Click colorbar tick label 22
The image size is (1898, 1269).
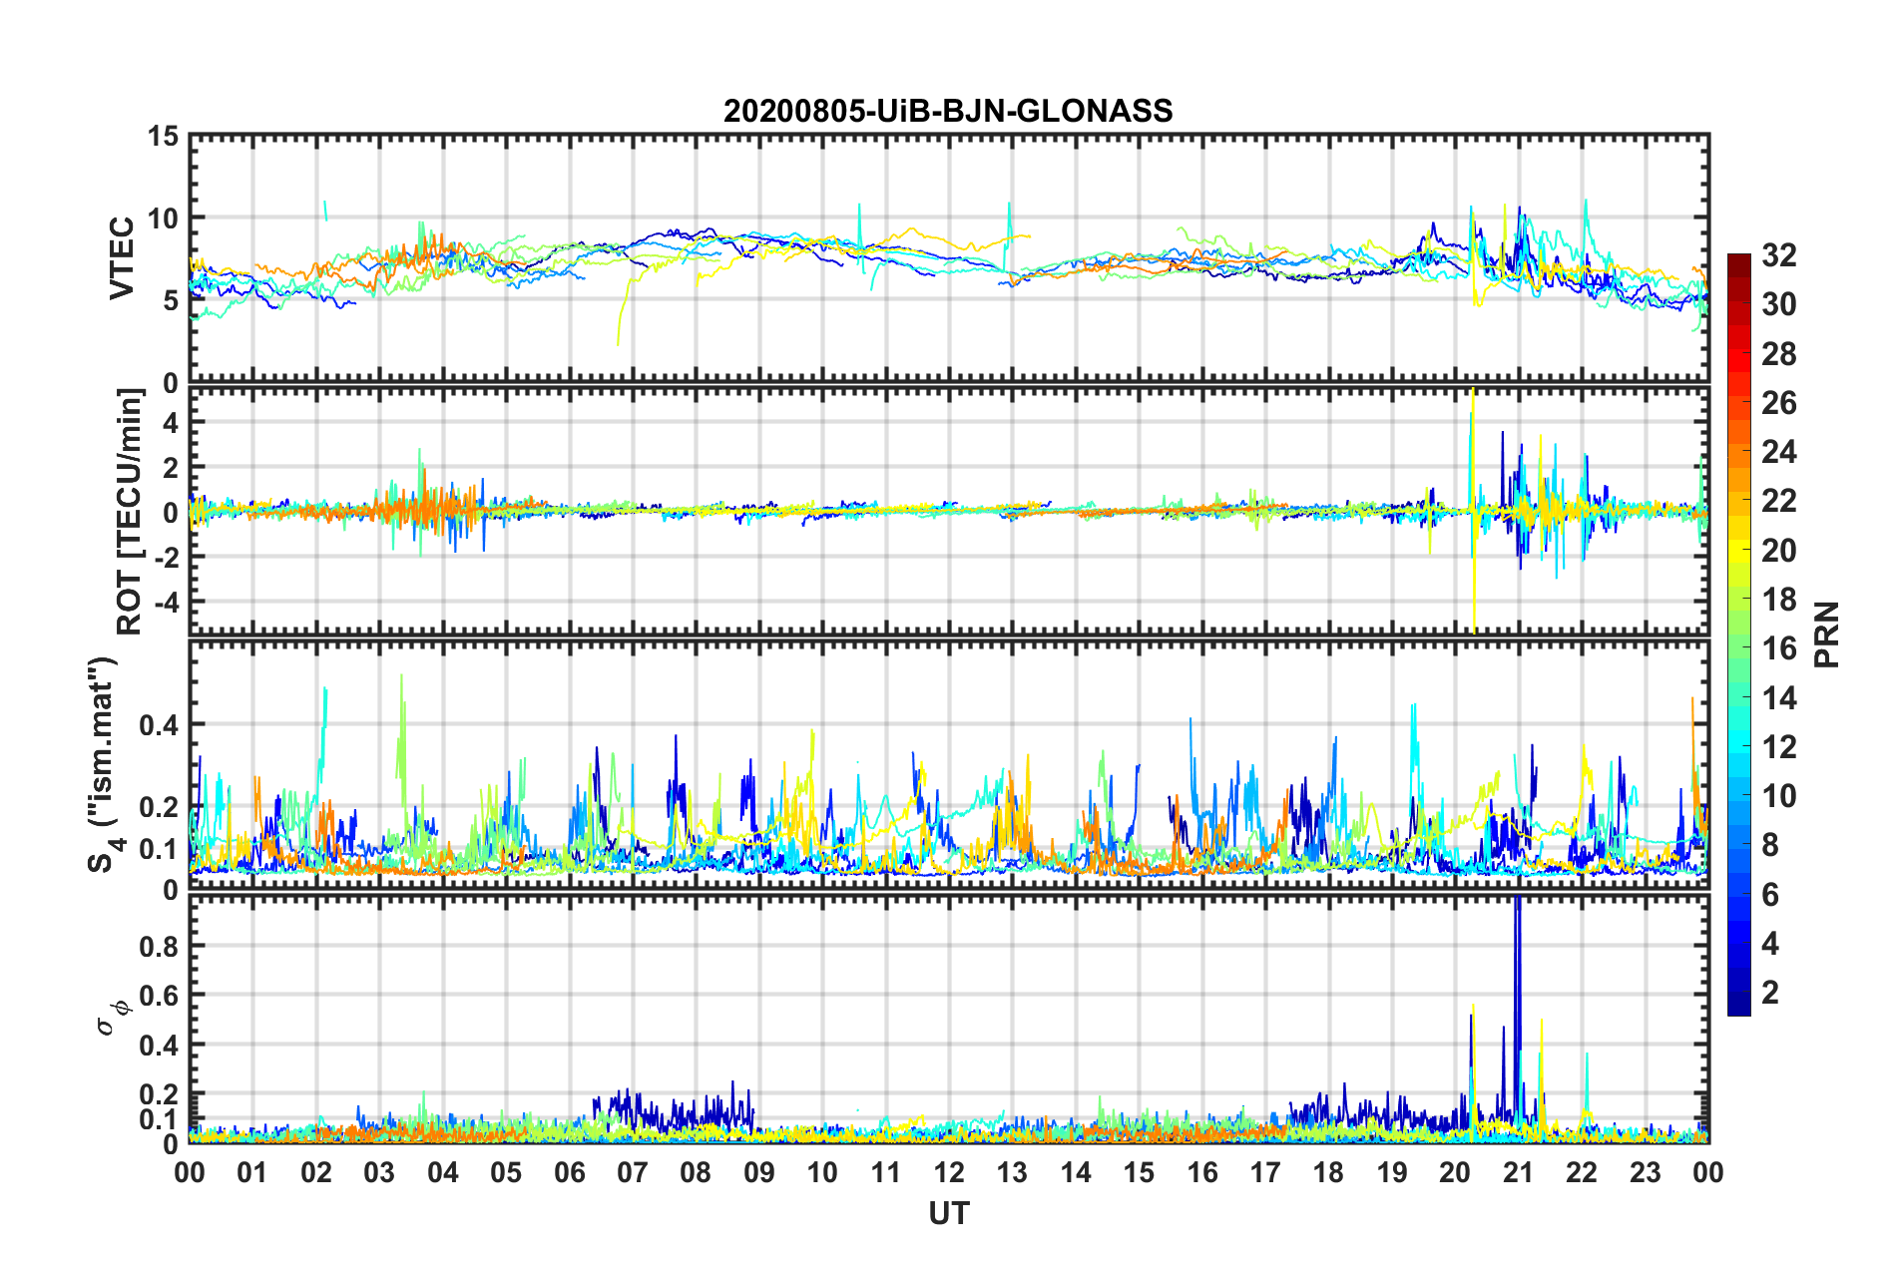1779,501
